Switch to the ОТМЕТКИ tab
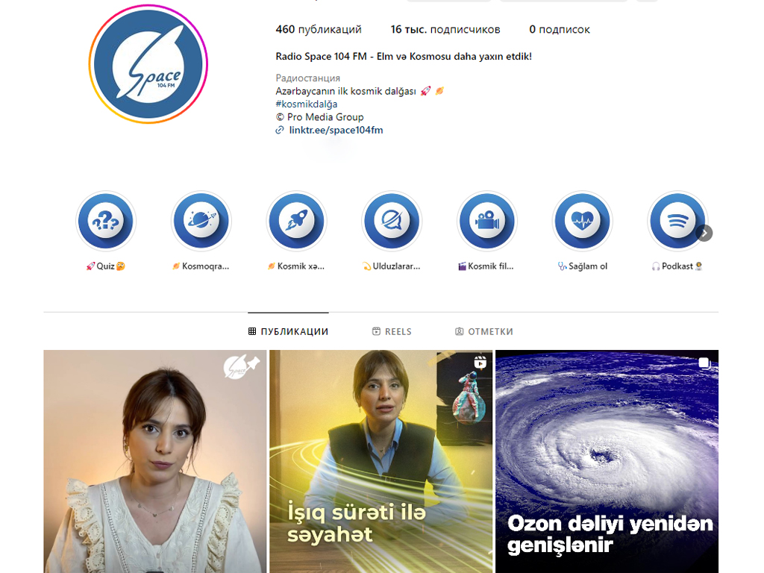The width and height of the screenshot is (764, 573). 483,331
